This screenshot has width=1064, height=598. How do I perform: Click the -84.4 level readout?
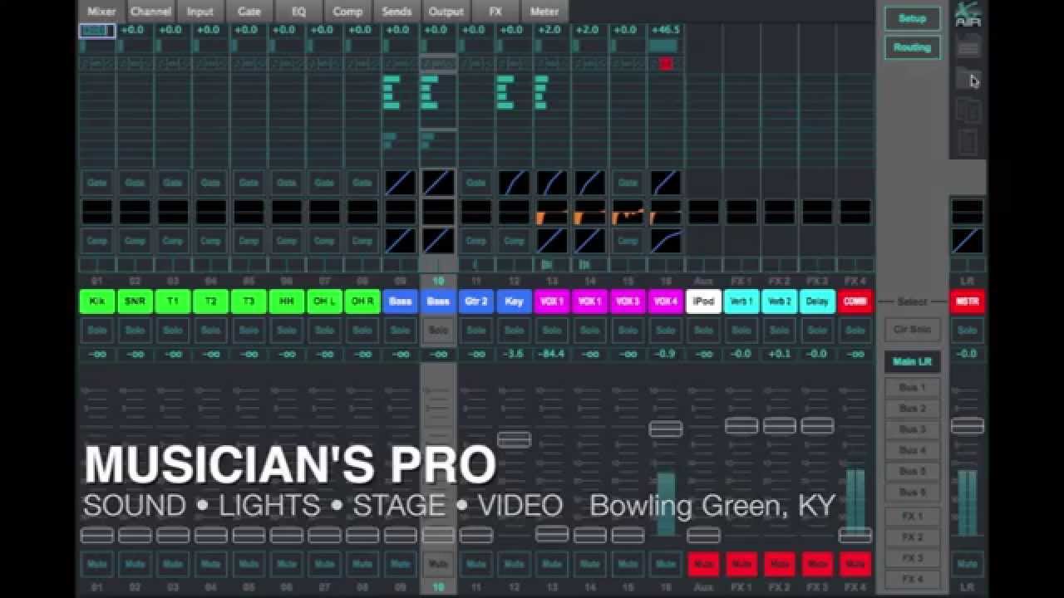click(552, 354)
